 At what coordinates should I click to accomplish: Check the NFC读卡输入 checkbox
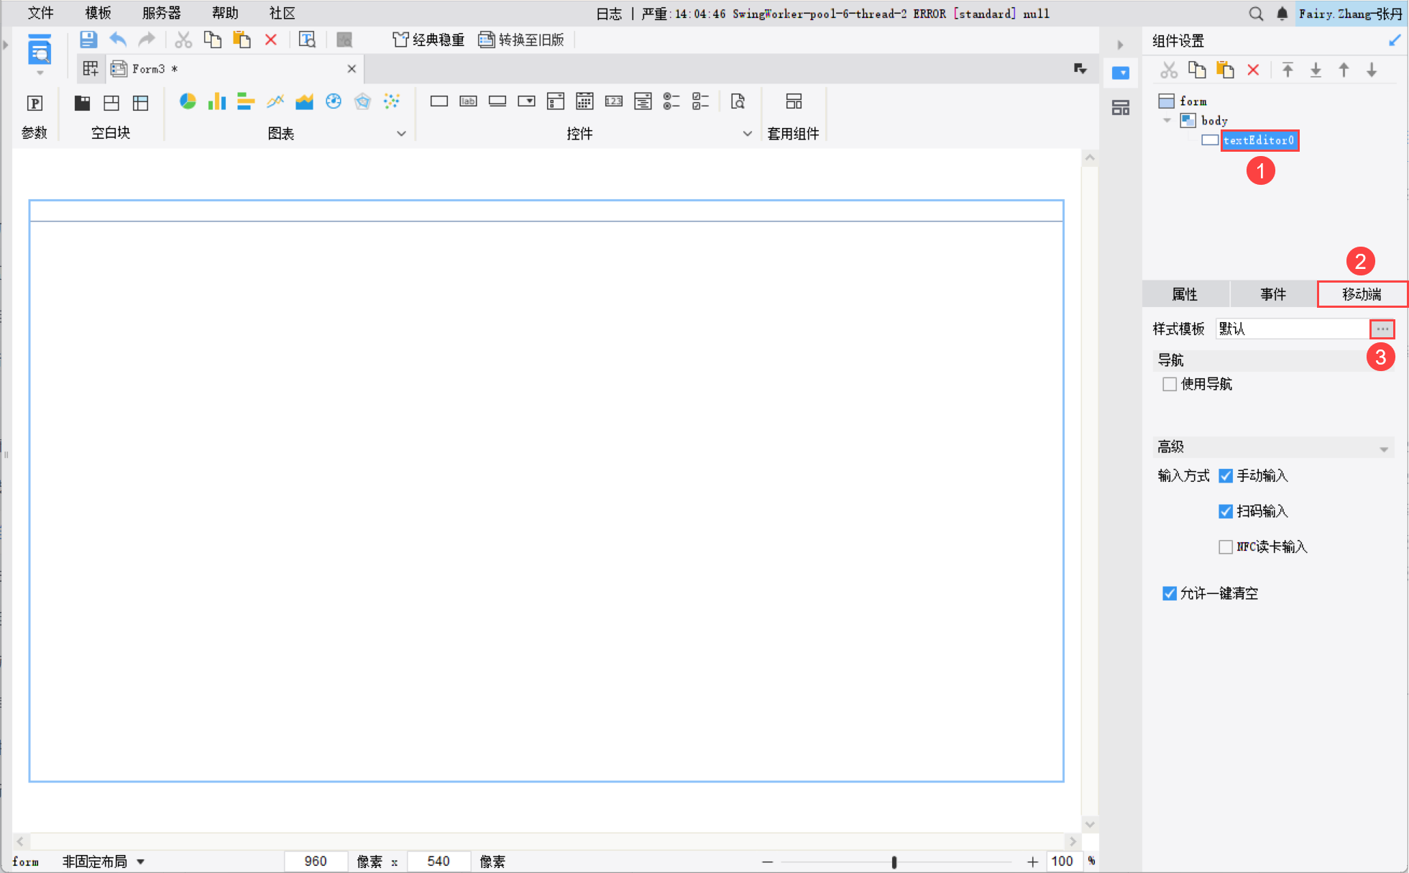coord(1226,547)
